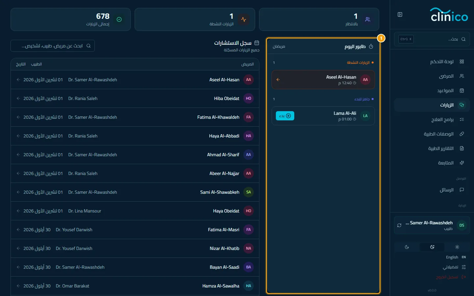The image size is (474, 296).
Task: Click Dr. Omar Barakat in Hamza Al-Sawalha's row
Action: click(x=72, y=286)
